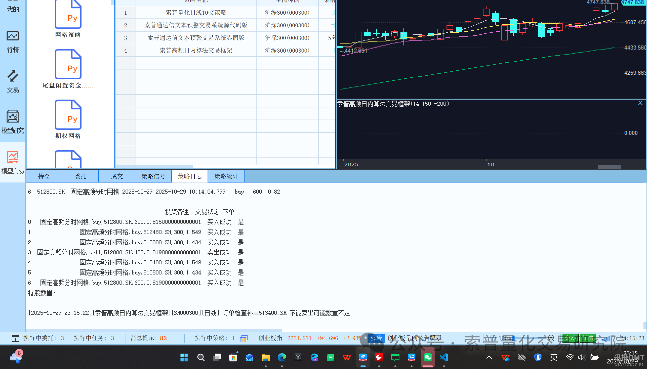647x369 pixels.
Task: Close the 索普高频日内算法交易框架 indicator pane
Action: pyautogui.click(x=640, y=103)
